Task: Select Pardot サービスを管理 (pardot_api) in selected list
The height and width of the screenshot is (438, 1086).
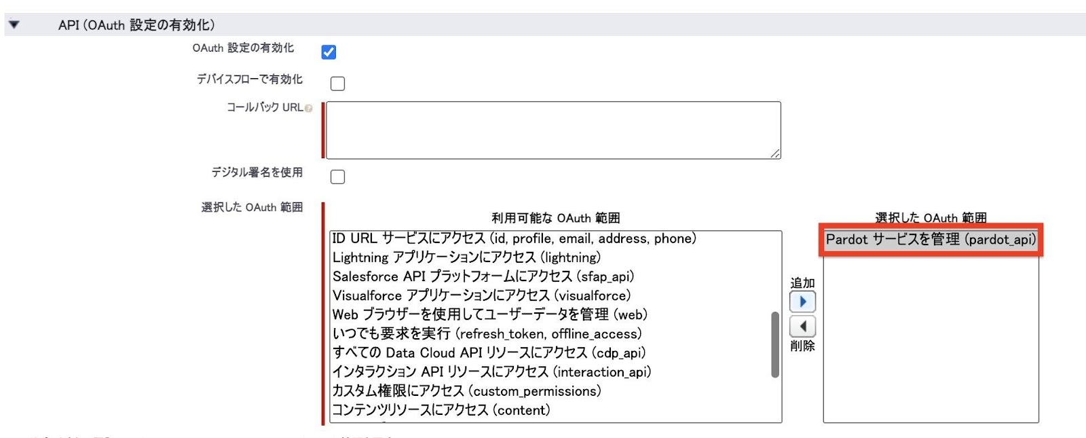Action: (931, 240)
